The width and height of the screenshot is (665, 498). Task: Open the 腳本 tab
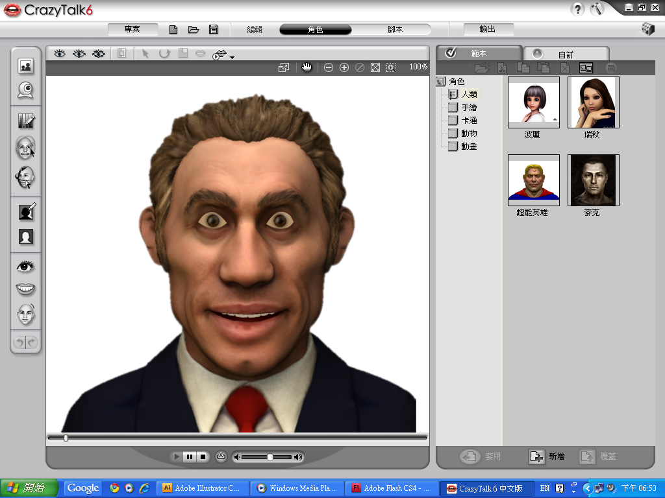pyautogui.click(x=395, y=30)
